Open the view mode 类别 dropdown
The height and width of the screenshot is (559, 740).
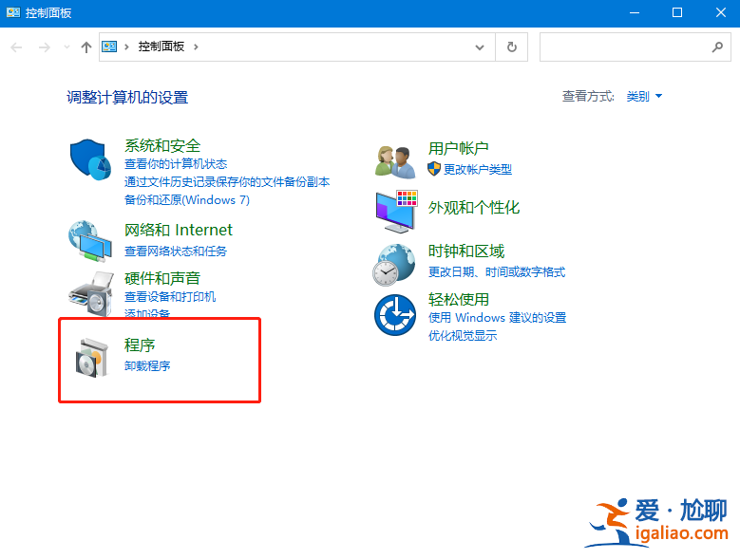tap(644, 97)
